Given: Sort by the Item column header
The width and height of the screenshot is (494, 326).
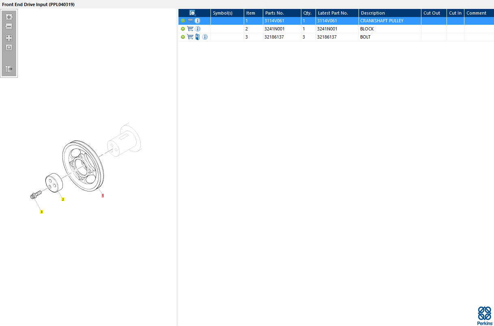Looking at the screenshot, I should coord(253,13).
